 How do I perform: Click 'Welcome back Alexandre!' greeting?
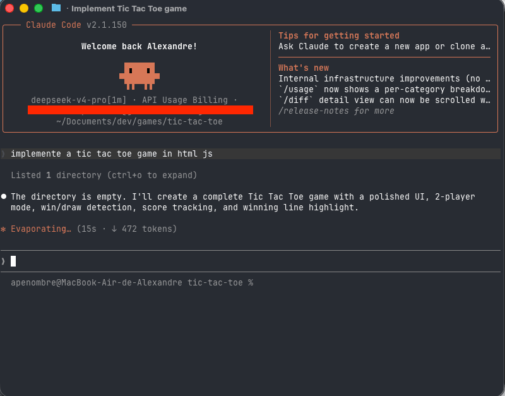(x=139, y=46)
